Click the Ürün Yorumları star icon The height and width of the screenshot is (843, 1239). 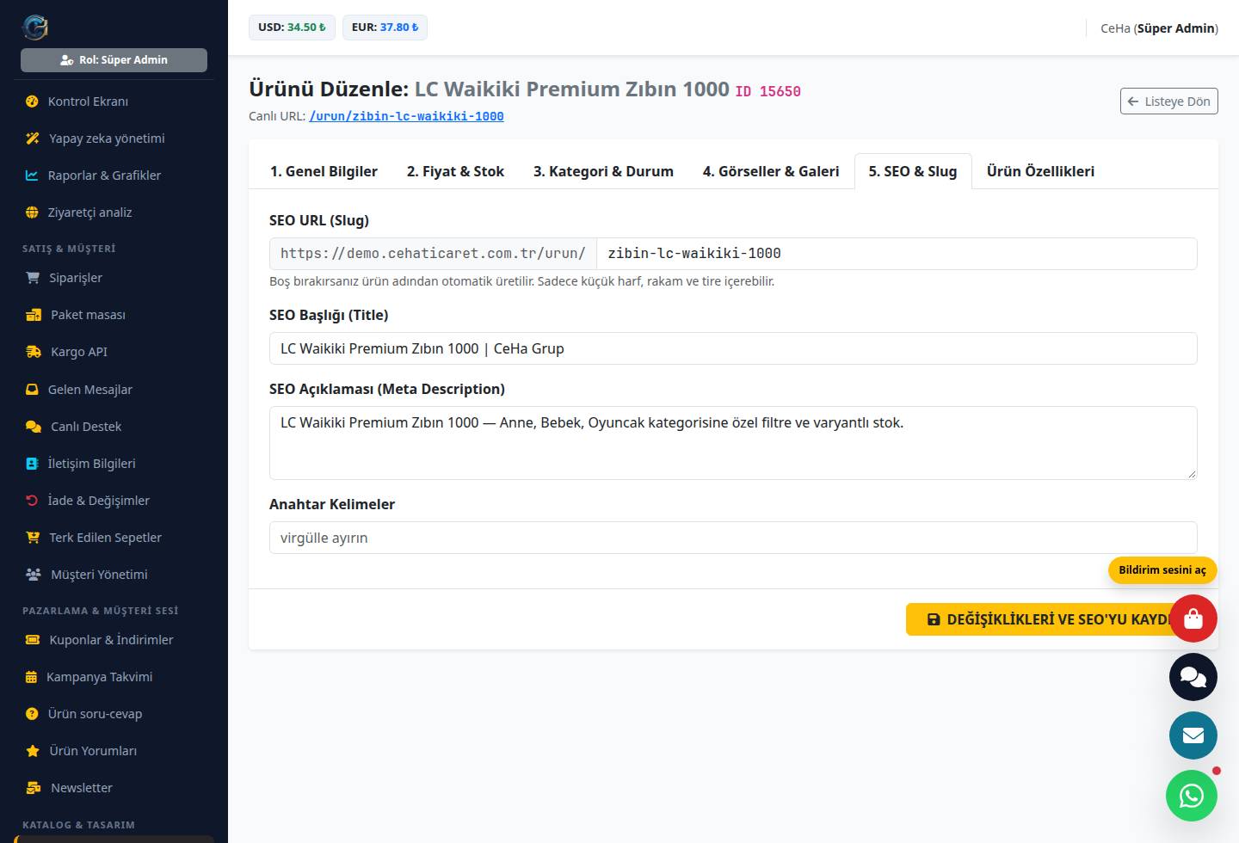pyautogui.click(x=33, y=751)
